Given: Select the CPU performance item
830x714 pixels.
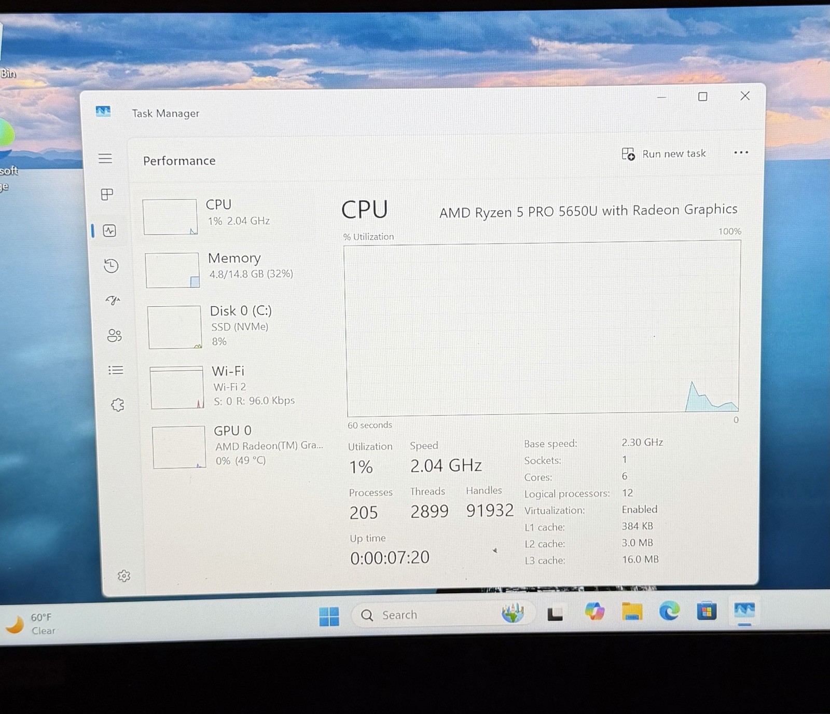Looking at the screenshot, I should tap(231, 217).
